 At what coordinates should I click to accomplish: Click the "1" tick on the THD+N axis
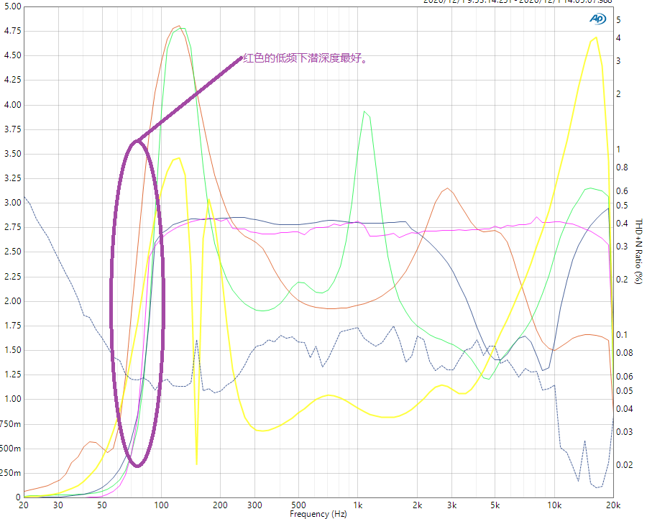point(618,150)
